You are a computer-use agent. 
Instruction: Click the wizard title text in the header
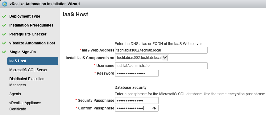pyautogui.click(x=44, y=4)
